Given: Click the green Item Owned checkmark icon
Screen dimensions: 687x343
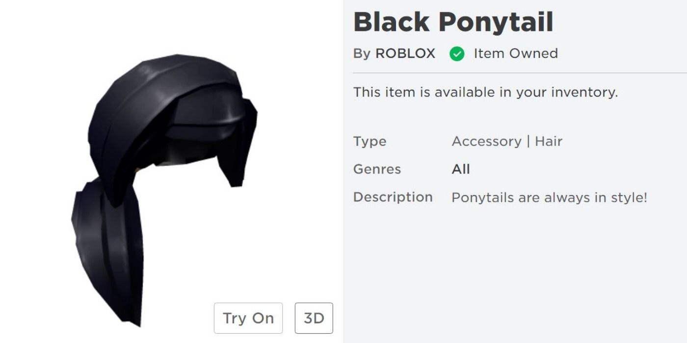Looking at the screenshot, I should 457,54.
